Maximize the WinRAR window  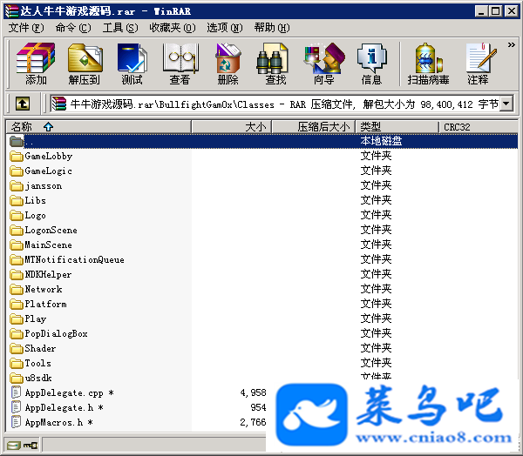click(x=496, y=11)
